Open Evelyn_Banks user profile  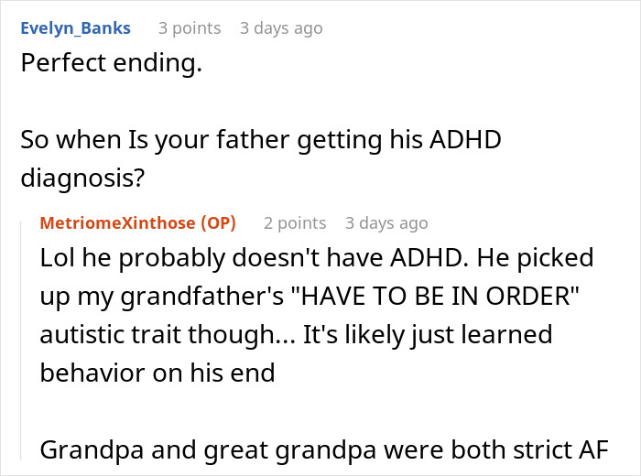74,28
